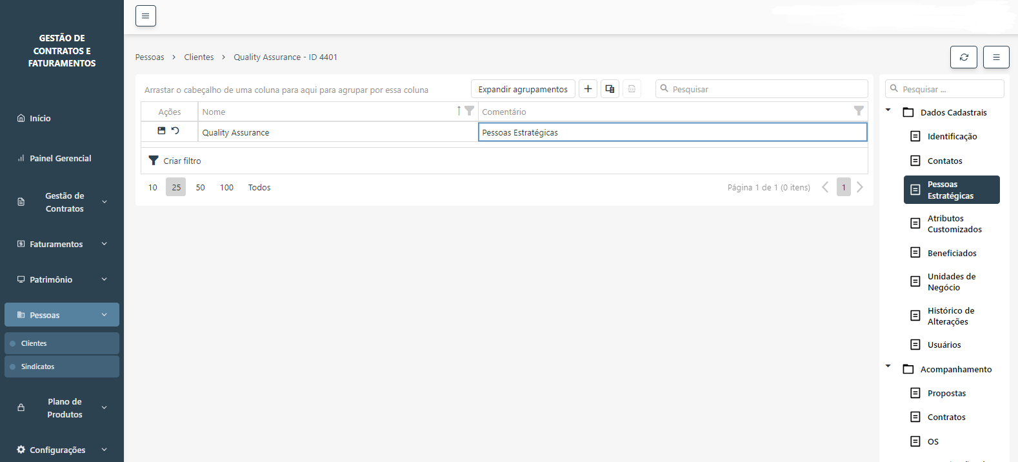This screenshot has width=1018, height=462.
Task: Collapse the Acompanhamento folder
Action: (888, 367)
